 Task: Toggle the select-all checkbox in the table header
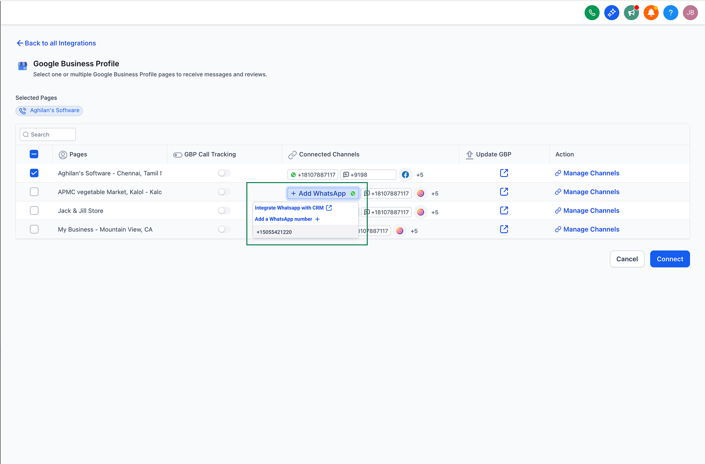tap(34, 154)
